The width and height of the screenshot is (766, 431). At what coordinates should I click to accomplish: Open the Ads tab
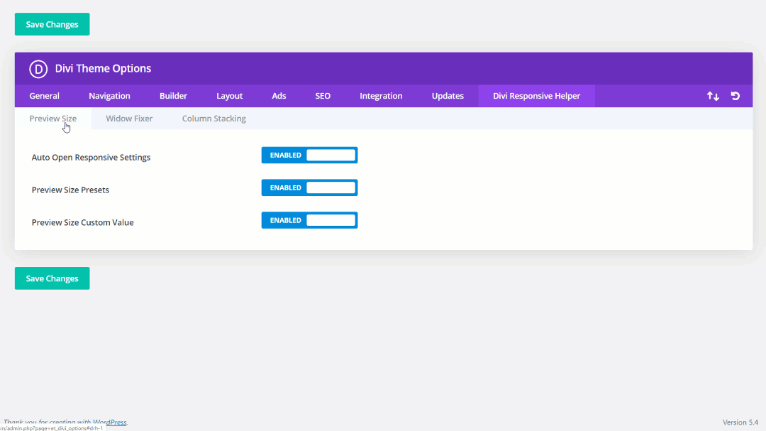(279, 96)
